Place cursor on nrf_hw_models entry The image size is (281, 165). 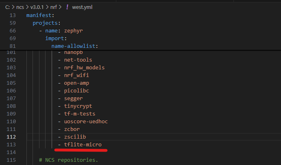pos(84,67)
